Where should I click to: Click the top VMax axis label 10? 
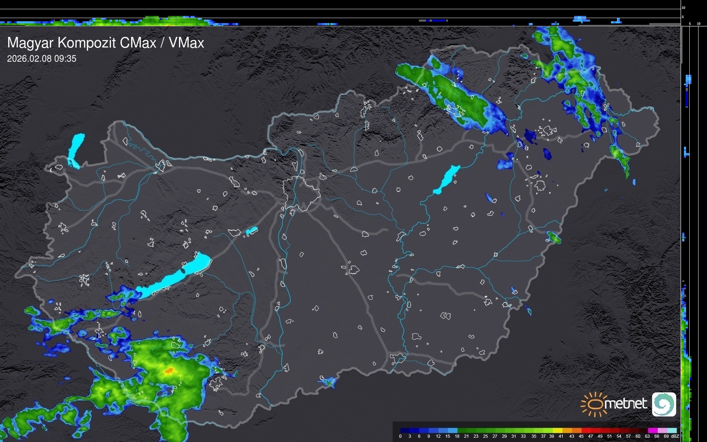click(x=683, y=7)
